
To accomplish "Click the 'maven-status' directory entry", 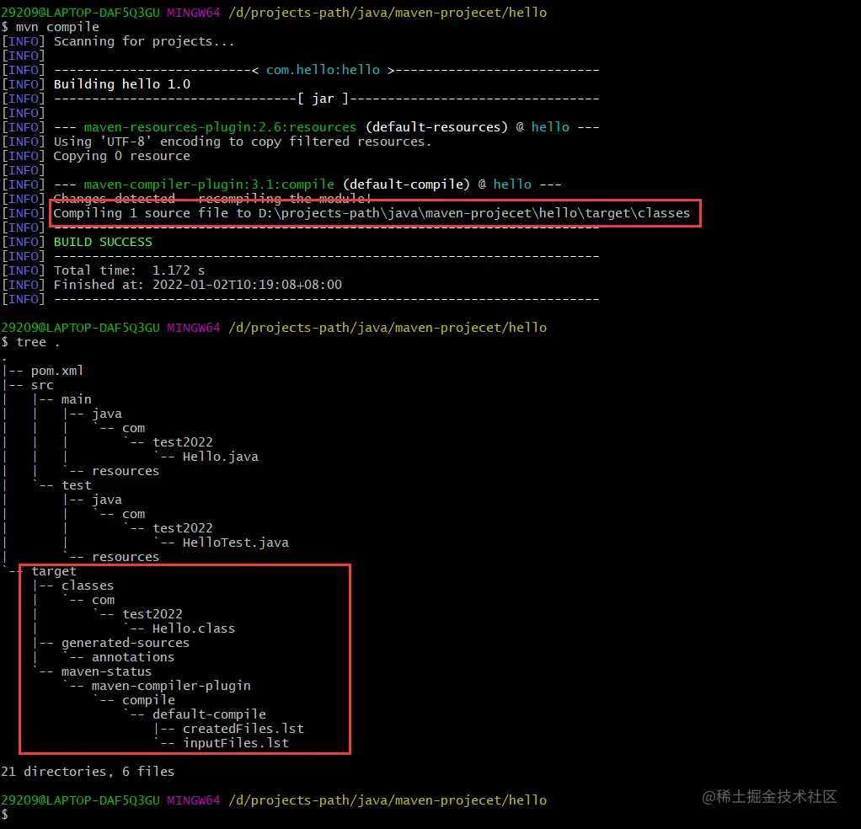I will pyautogui.click(x=106, y=671).
